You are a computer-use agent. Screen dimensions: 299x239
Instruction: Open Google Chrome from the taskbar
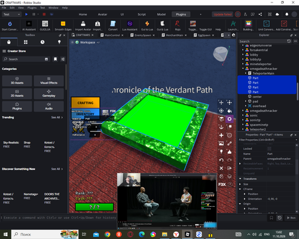(x=107, y=234)
